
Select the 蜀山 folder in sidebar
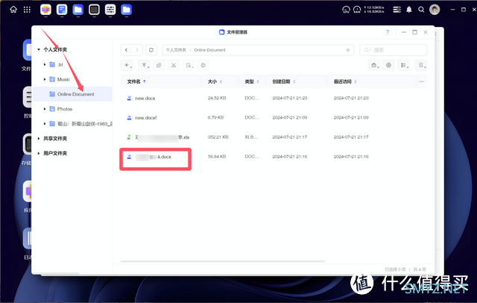point(81,124)
